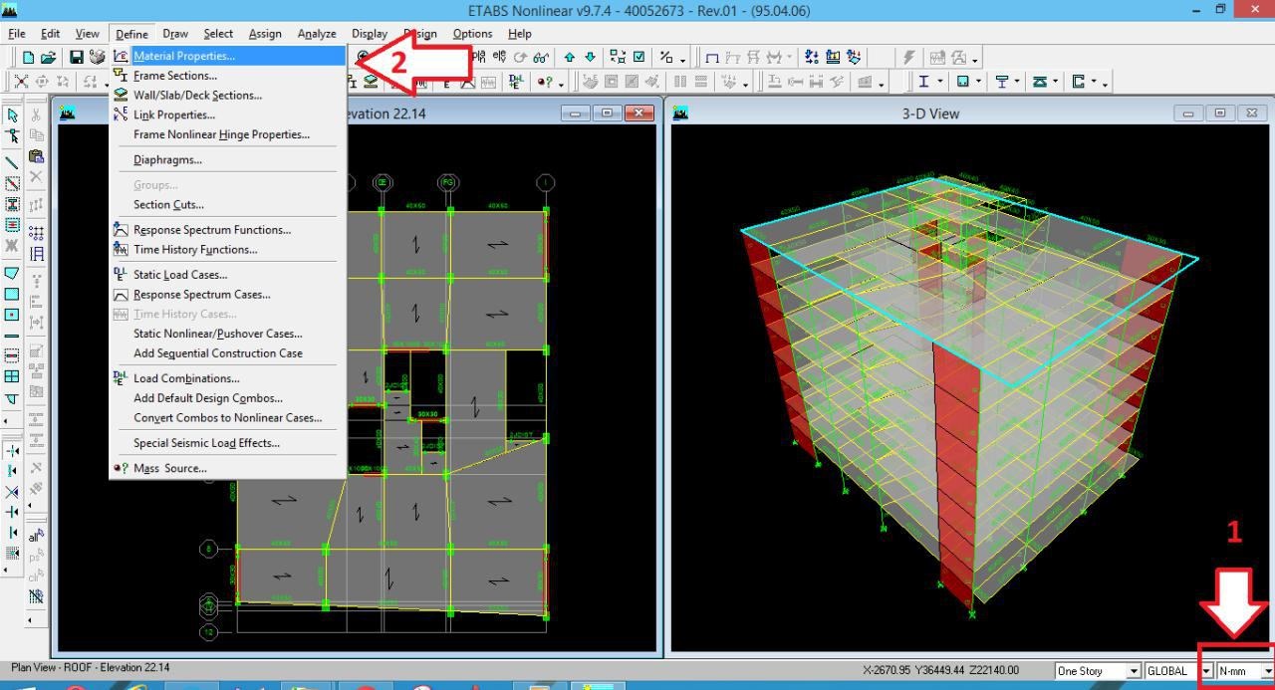
Task: Open shear wall design C-shaped icon
Action: pyautogui.click(x=1078, y=82)
